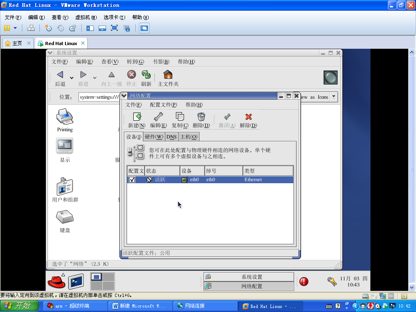Click the Windows Start button
The height and width of the screenshot is (312, 416).
point(19,305)
